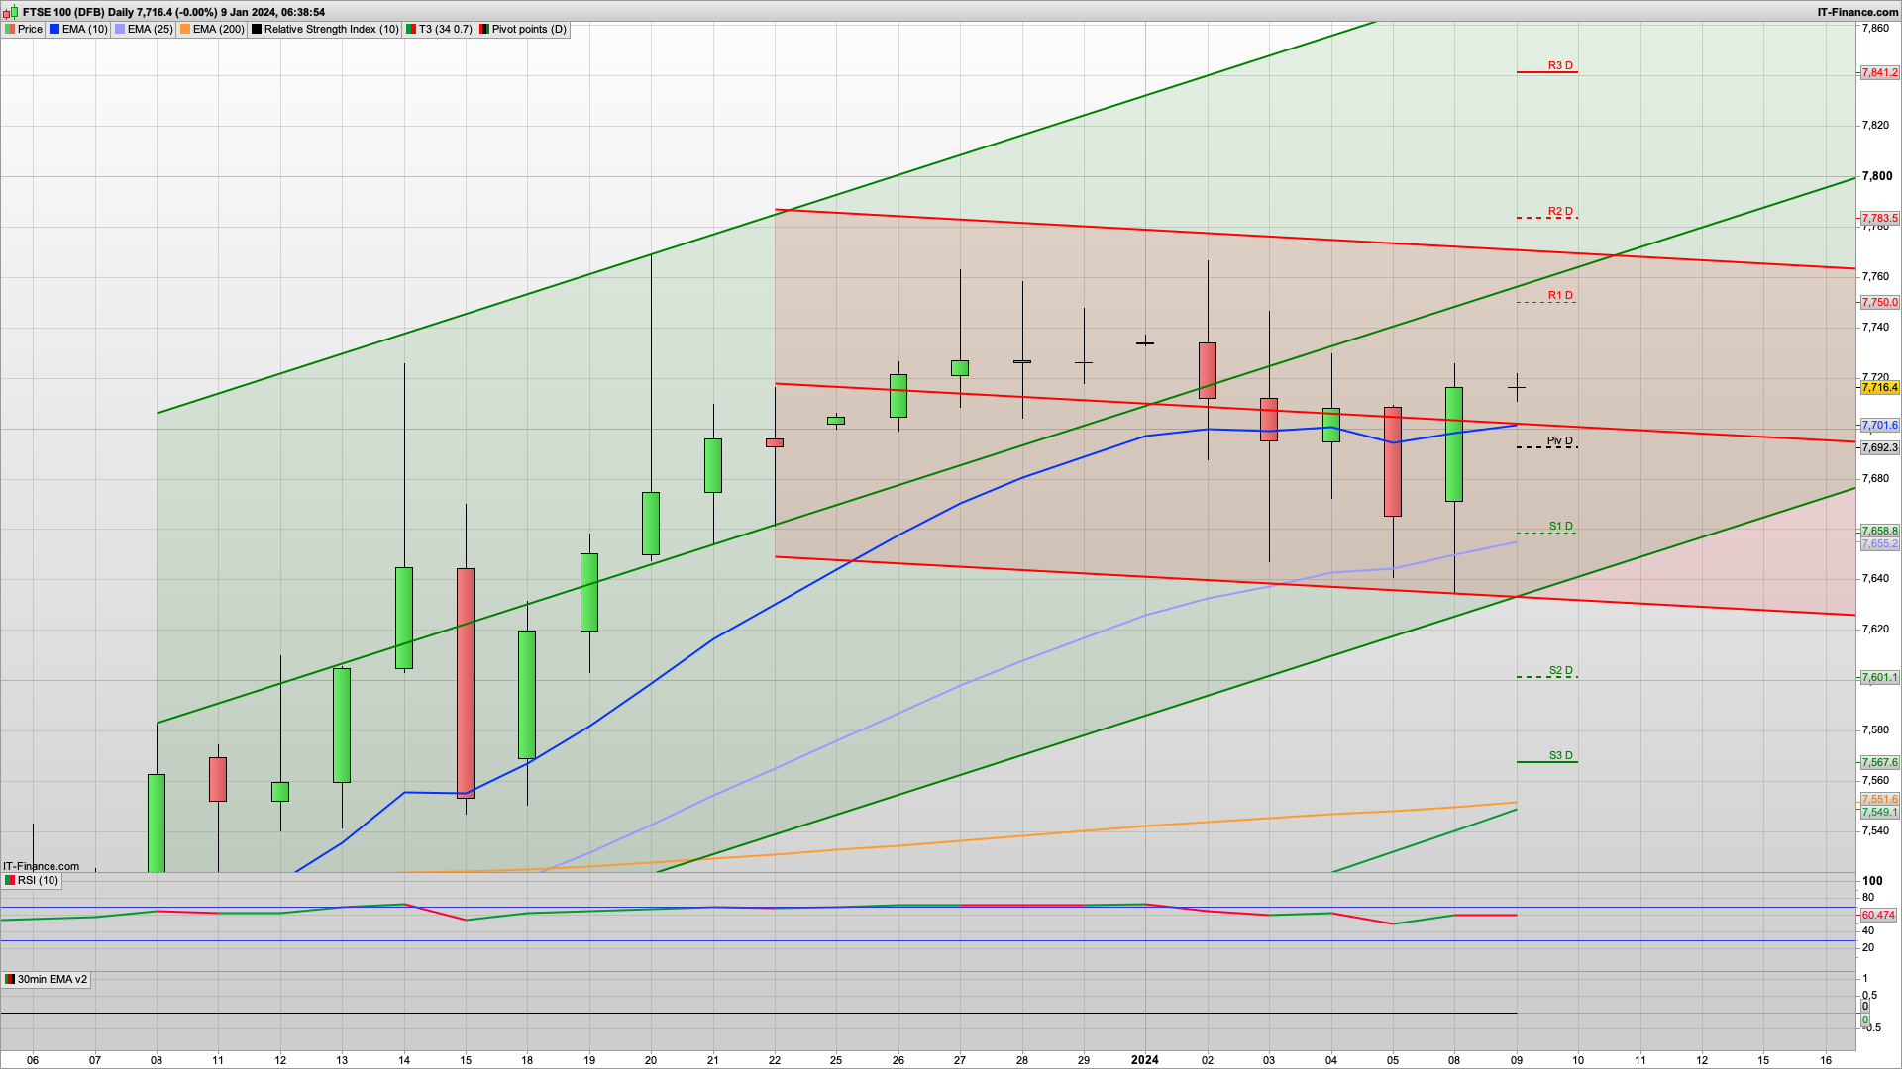Click the orange EMA (200) color swatch
The image size is (1902, 1069).
[185, 29]
